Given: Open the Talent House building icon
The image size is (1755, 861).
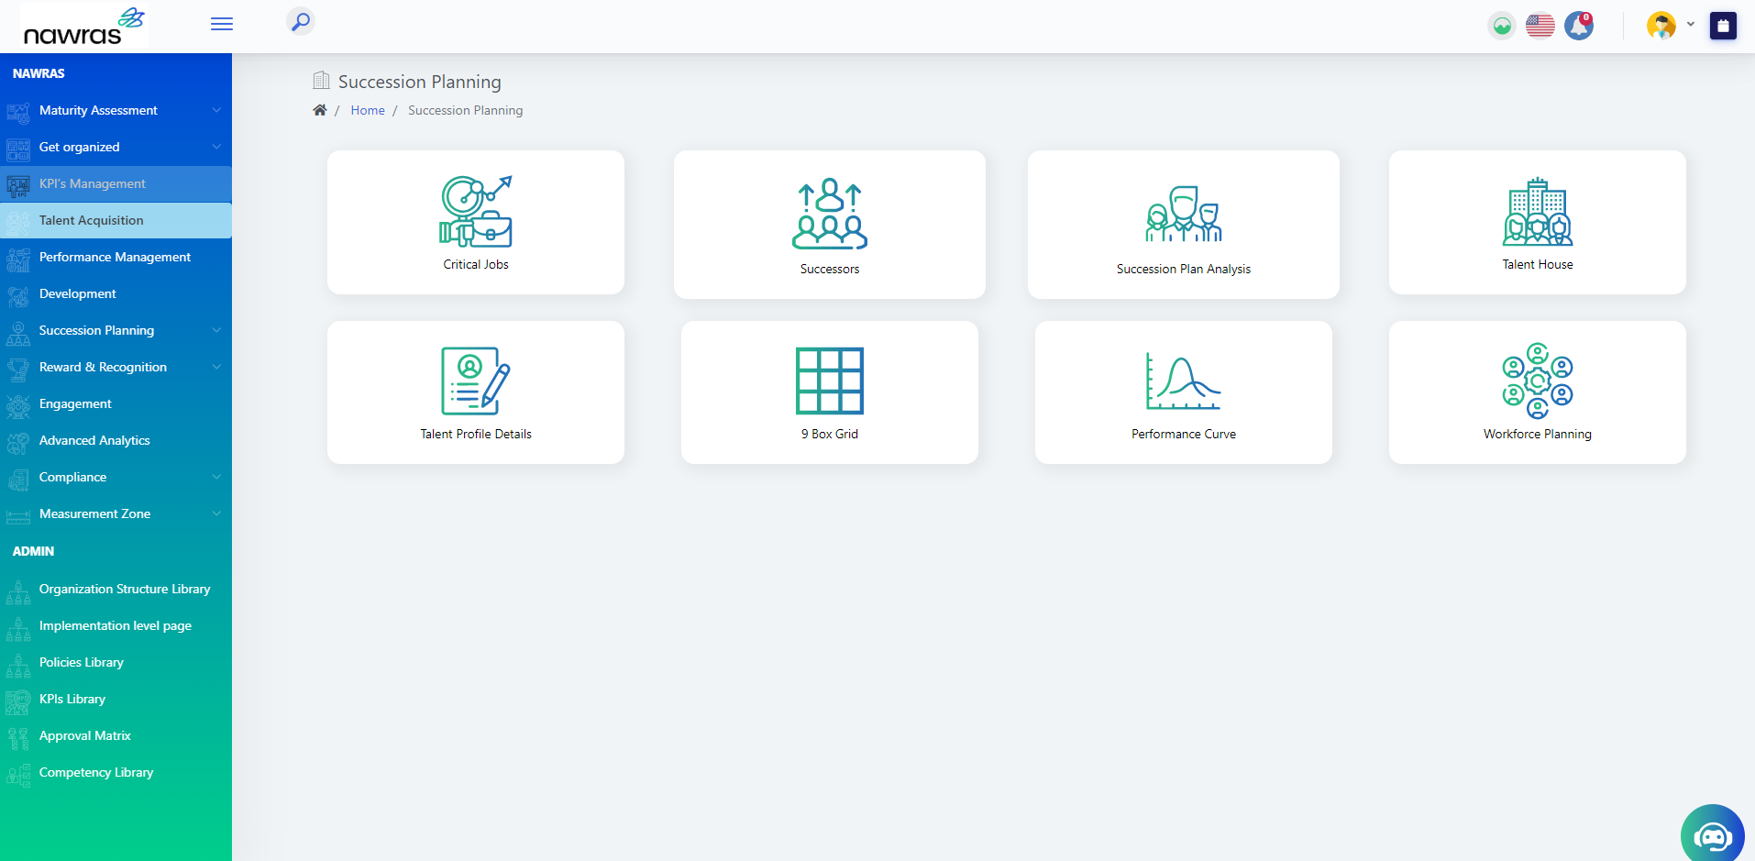Looking at the screenshot, I should click(1537, 212).
